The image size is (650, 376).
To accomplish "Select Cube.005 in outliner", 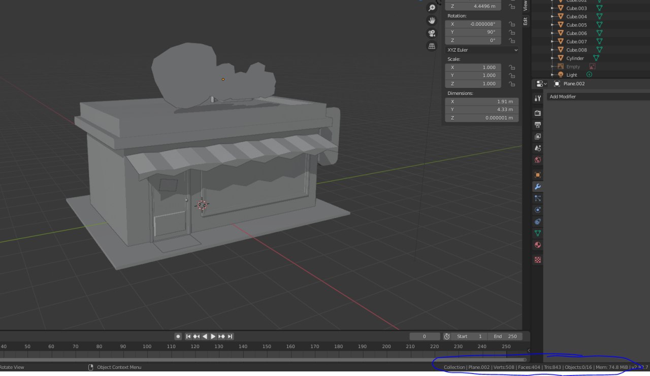I will (576, 25).
